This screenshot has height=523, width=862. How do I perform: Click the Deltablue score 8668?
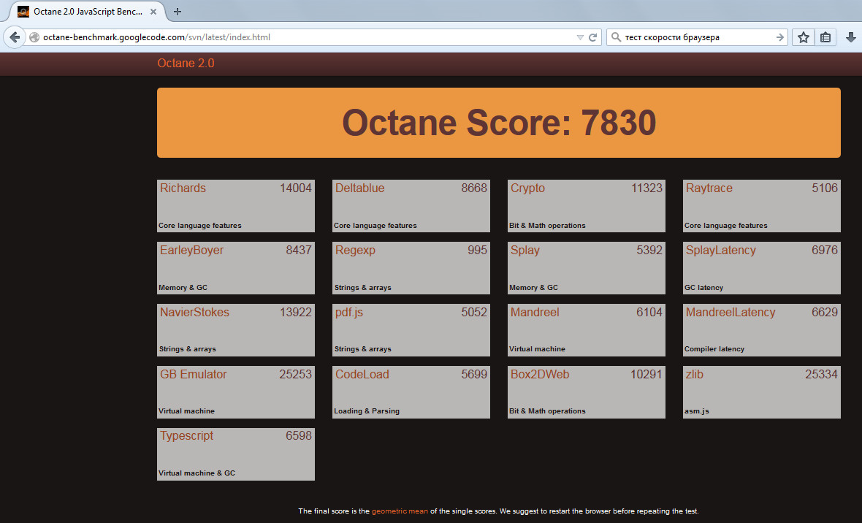tap(474, 188)
